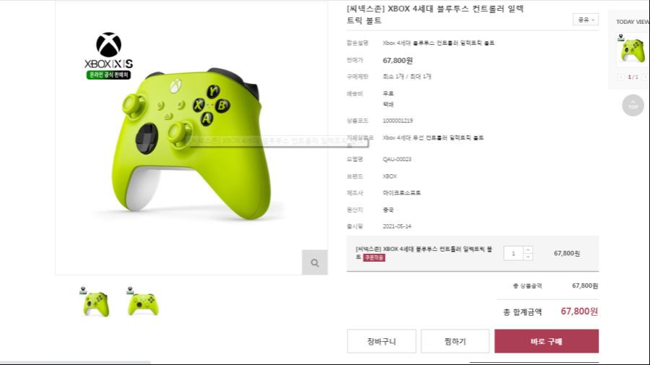Click the Xbox logo on the product image
The height and width of the screenshot is (365, 650).
(108, 45)
